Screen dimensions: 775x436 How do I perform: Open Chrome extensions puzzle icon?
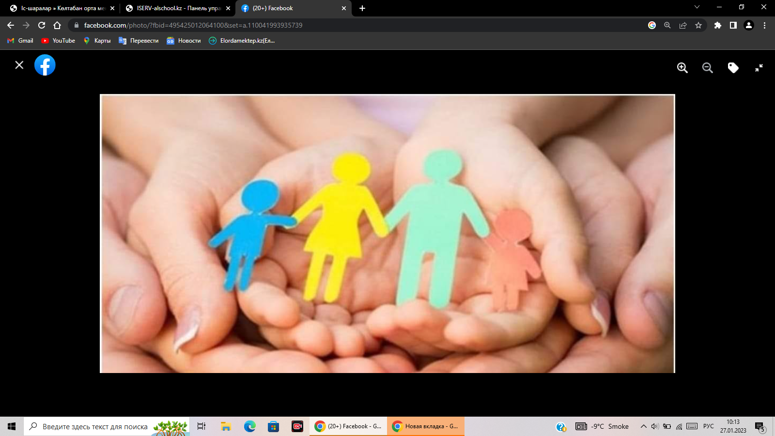717,25
